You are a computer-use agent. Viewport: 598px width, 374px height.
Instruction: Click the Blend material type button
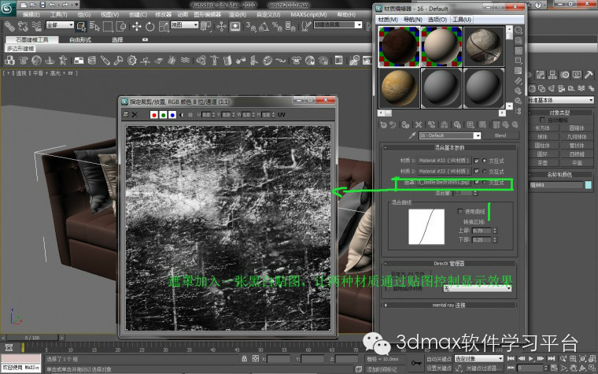click(x=500, y=135)
